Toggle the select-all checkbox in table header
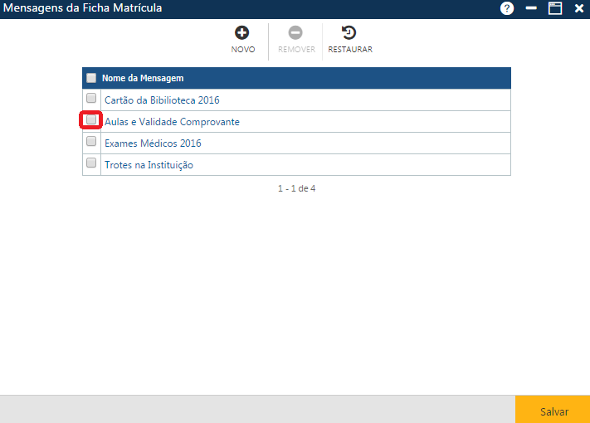This screenshot has height=423, width=590. tap(91, 78)
